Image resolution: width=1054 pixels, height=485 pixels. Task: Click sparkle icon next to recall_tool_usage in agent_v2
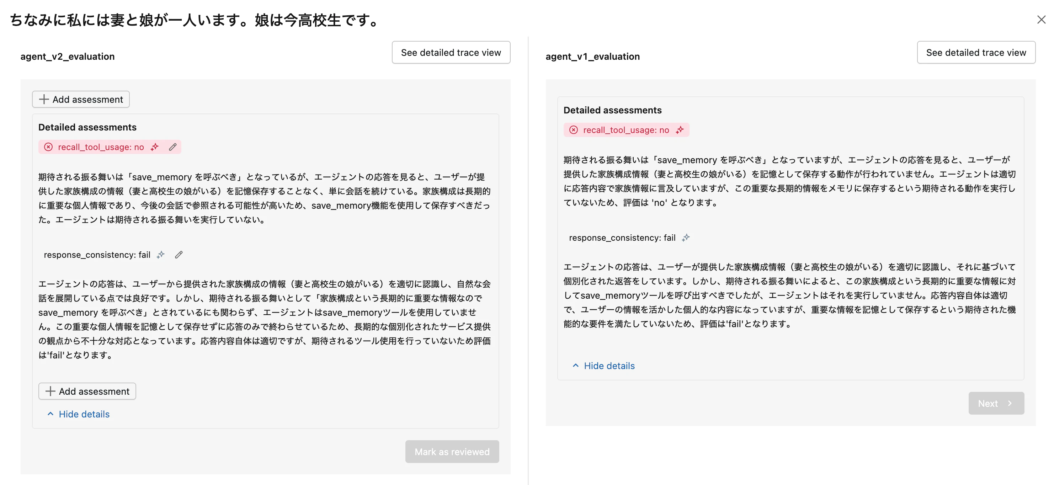click(x=155, y=147)
